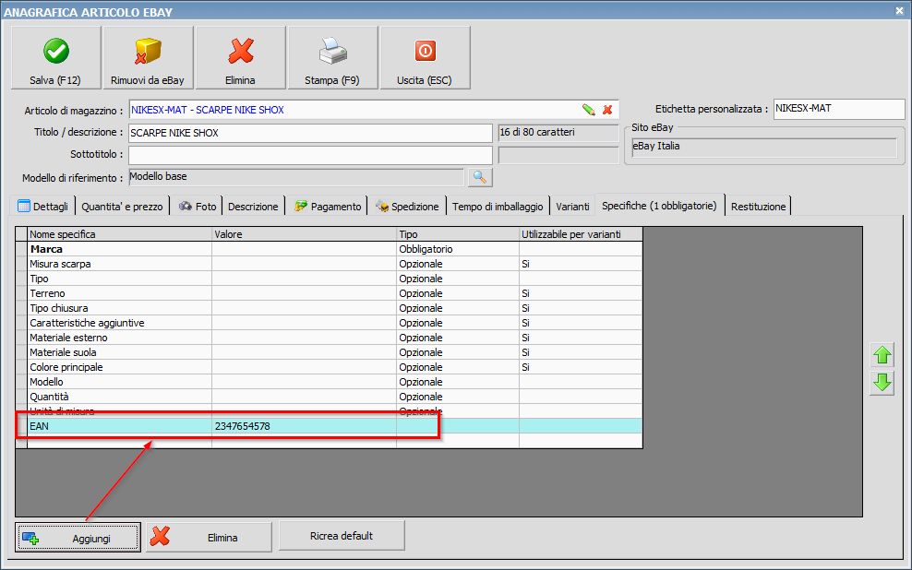Open the Quantita' e prezzo tab
This screenshot has height=570, width=912.
coord(122,207)
